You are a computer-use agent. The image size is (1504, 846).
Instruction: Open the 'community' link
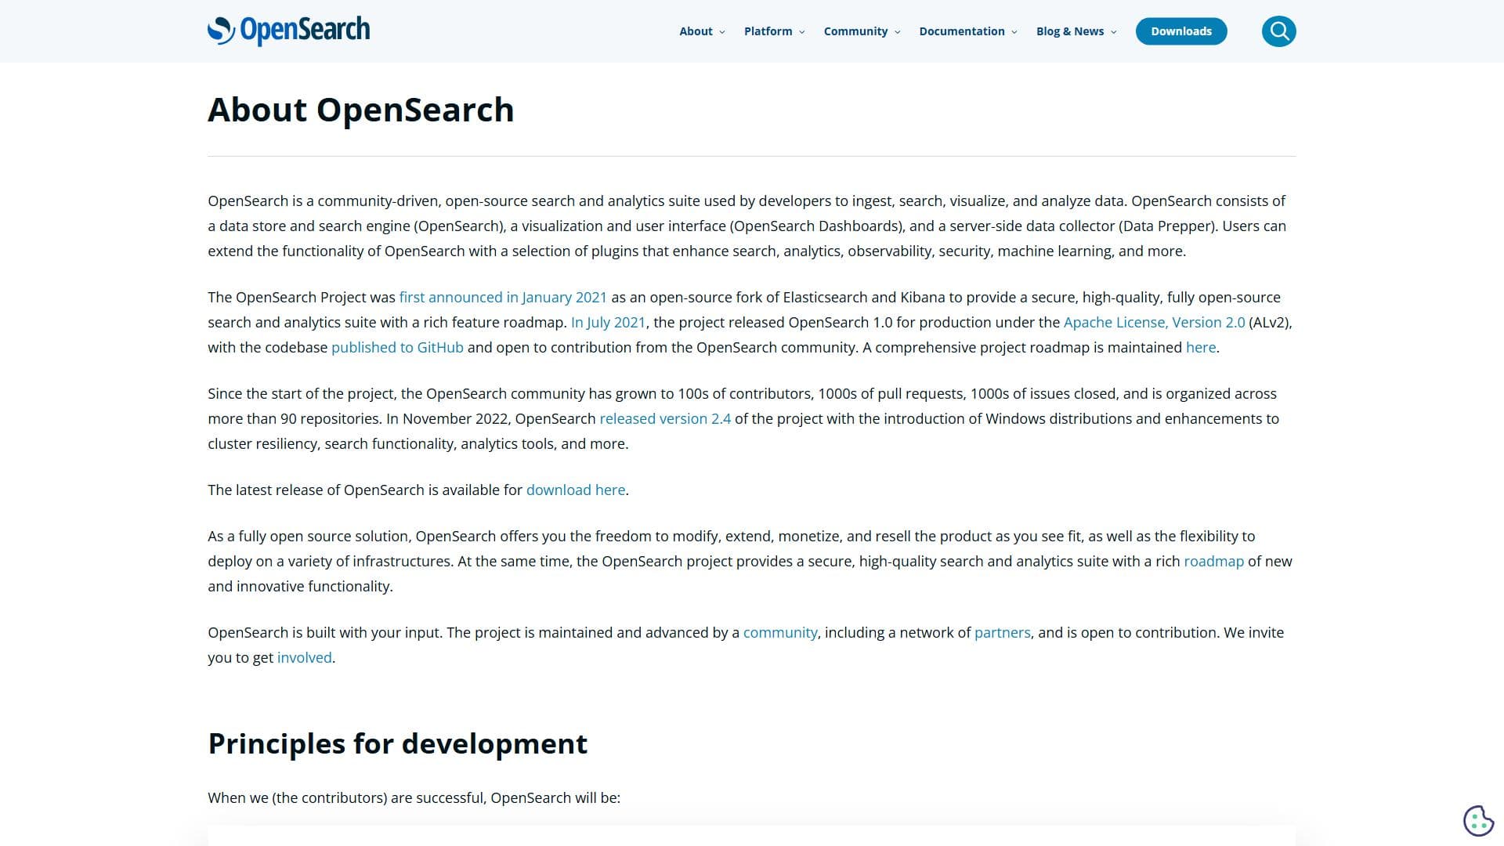(780, 633)
